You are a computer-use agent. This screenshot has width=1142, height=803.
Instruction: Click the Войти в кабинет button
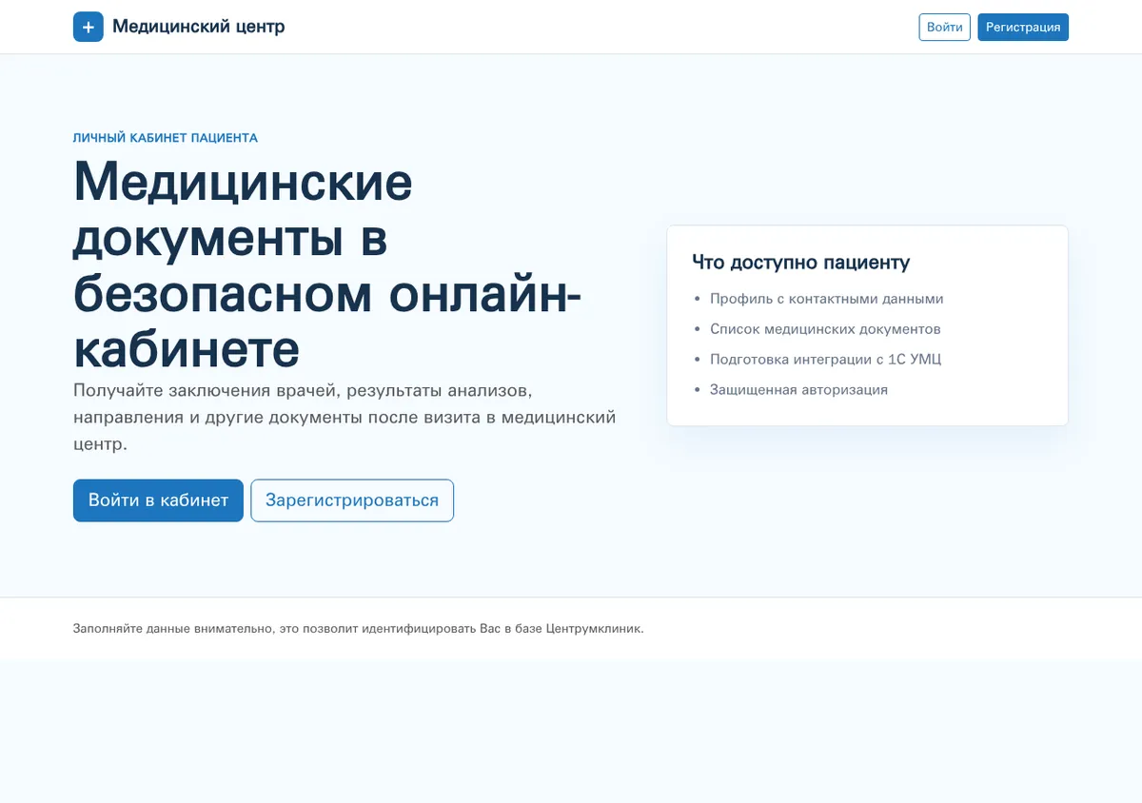(158, 500)
